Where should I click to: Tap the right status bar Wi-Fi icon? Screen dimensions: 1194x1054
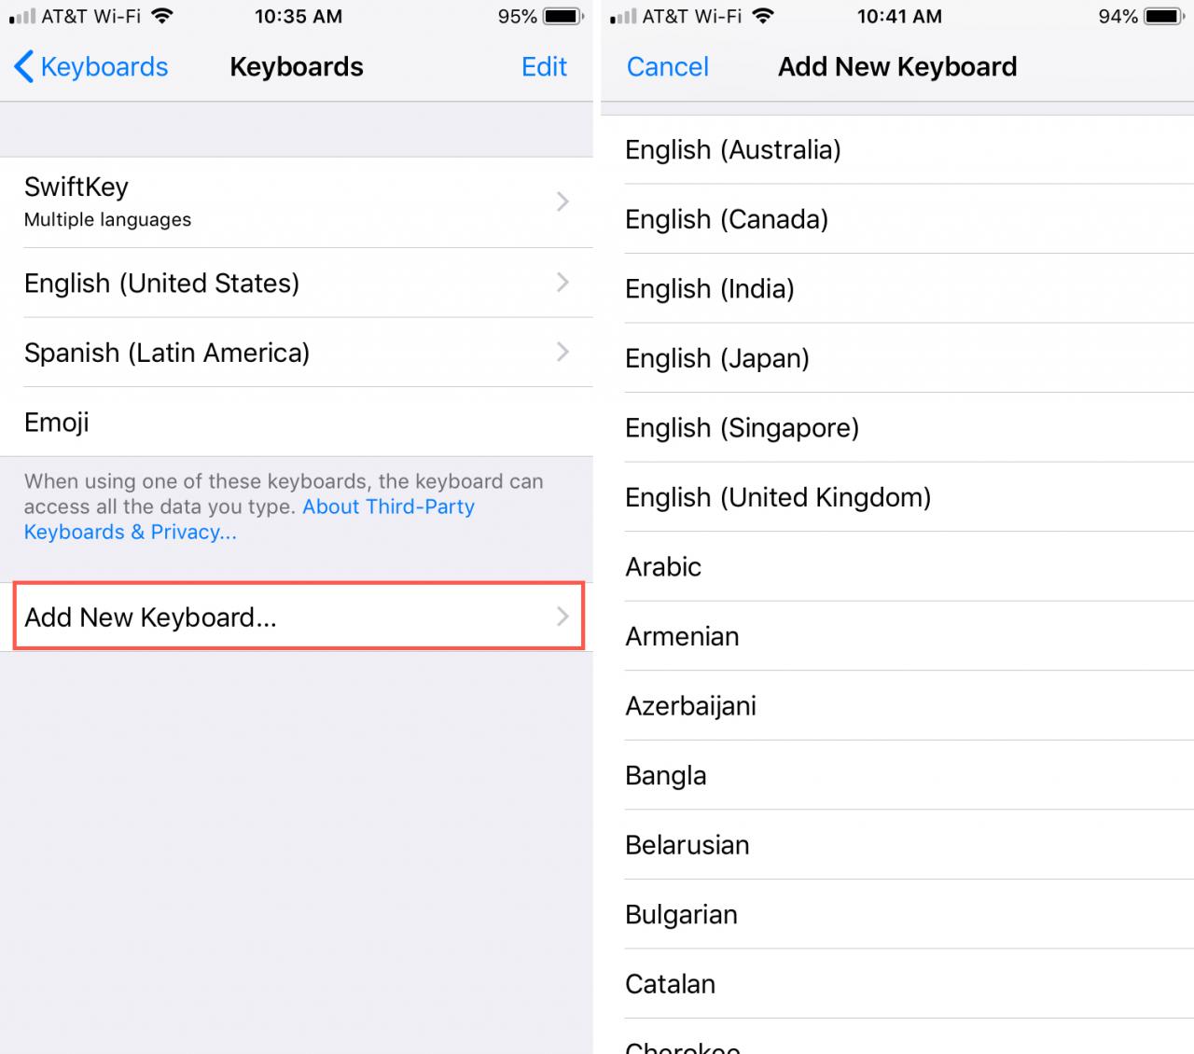[x=763, y=17]
